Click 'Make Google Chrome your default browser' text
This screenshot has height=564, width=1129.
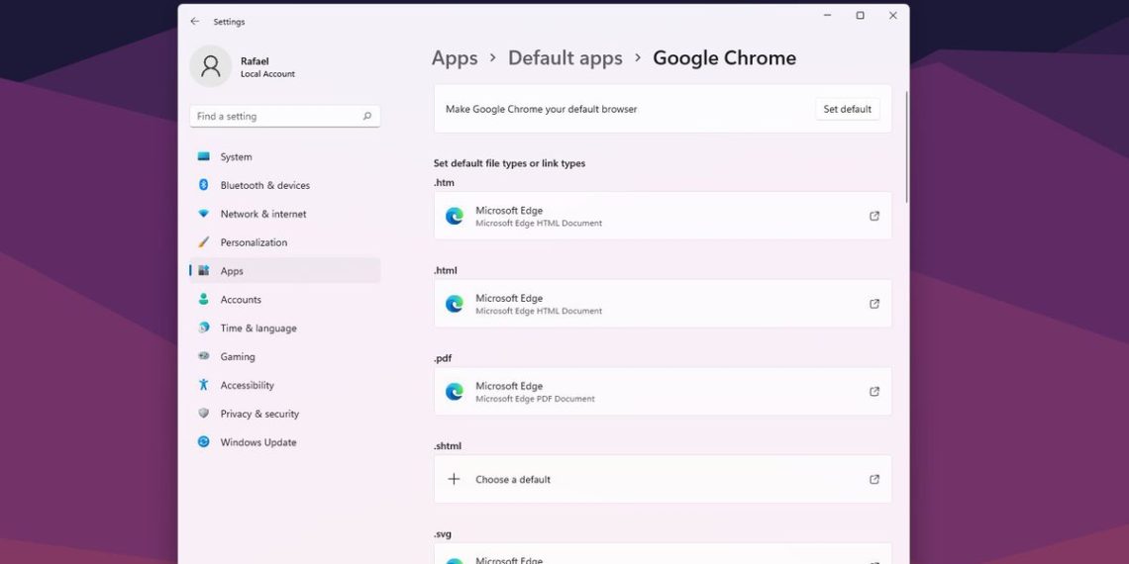(542, 110)
